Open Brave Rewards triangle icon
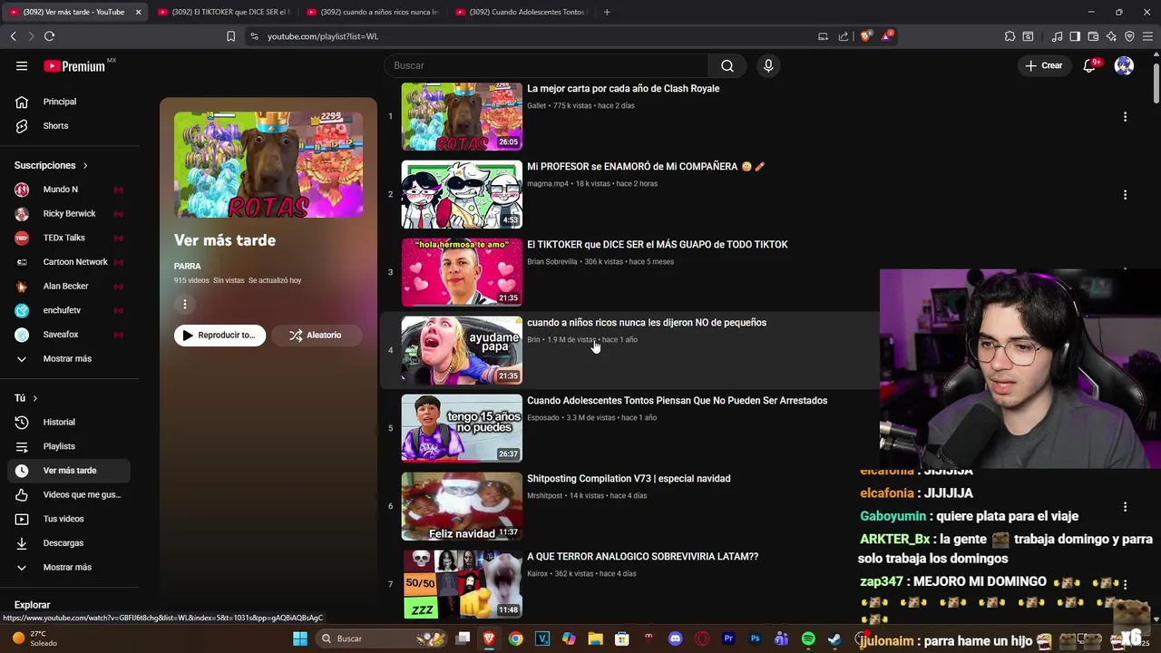 pos(888,36)
